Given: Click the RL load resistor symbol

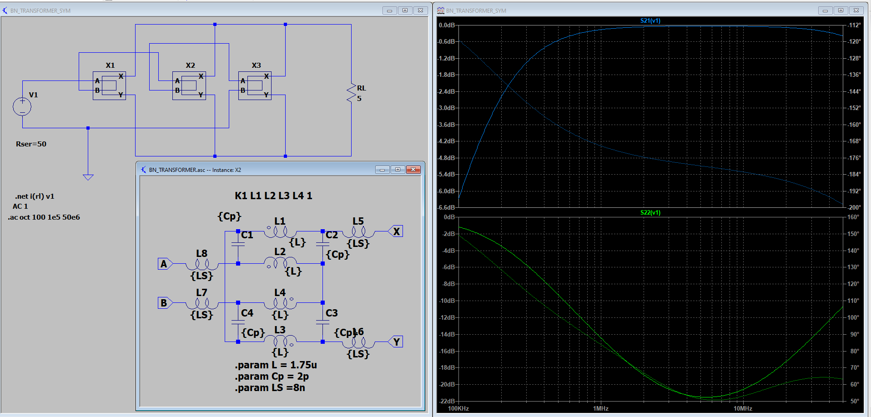Looking at the screenshot, I should tap(351, 93).
